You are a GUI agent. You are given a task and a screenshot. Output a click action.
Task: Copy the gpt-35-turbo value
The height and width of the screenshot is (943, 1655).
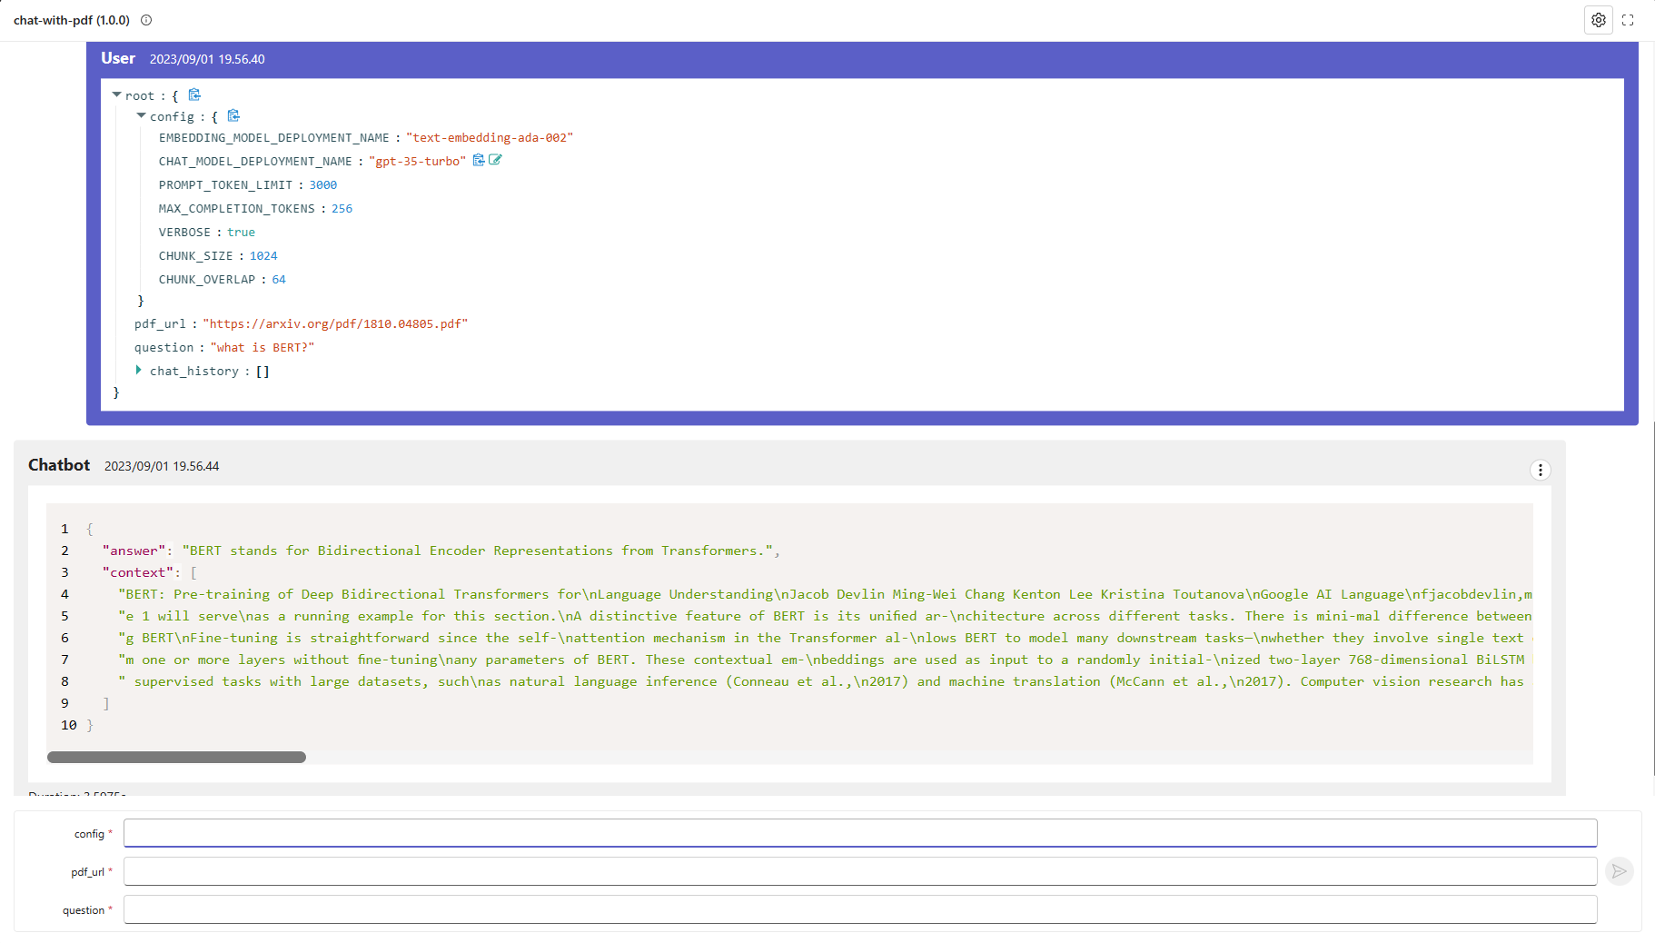pos(479,160)
